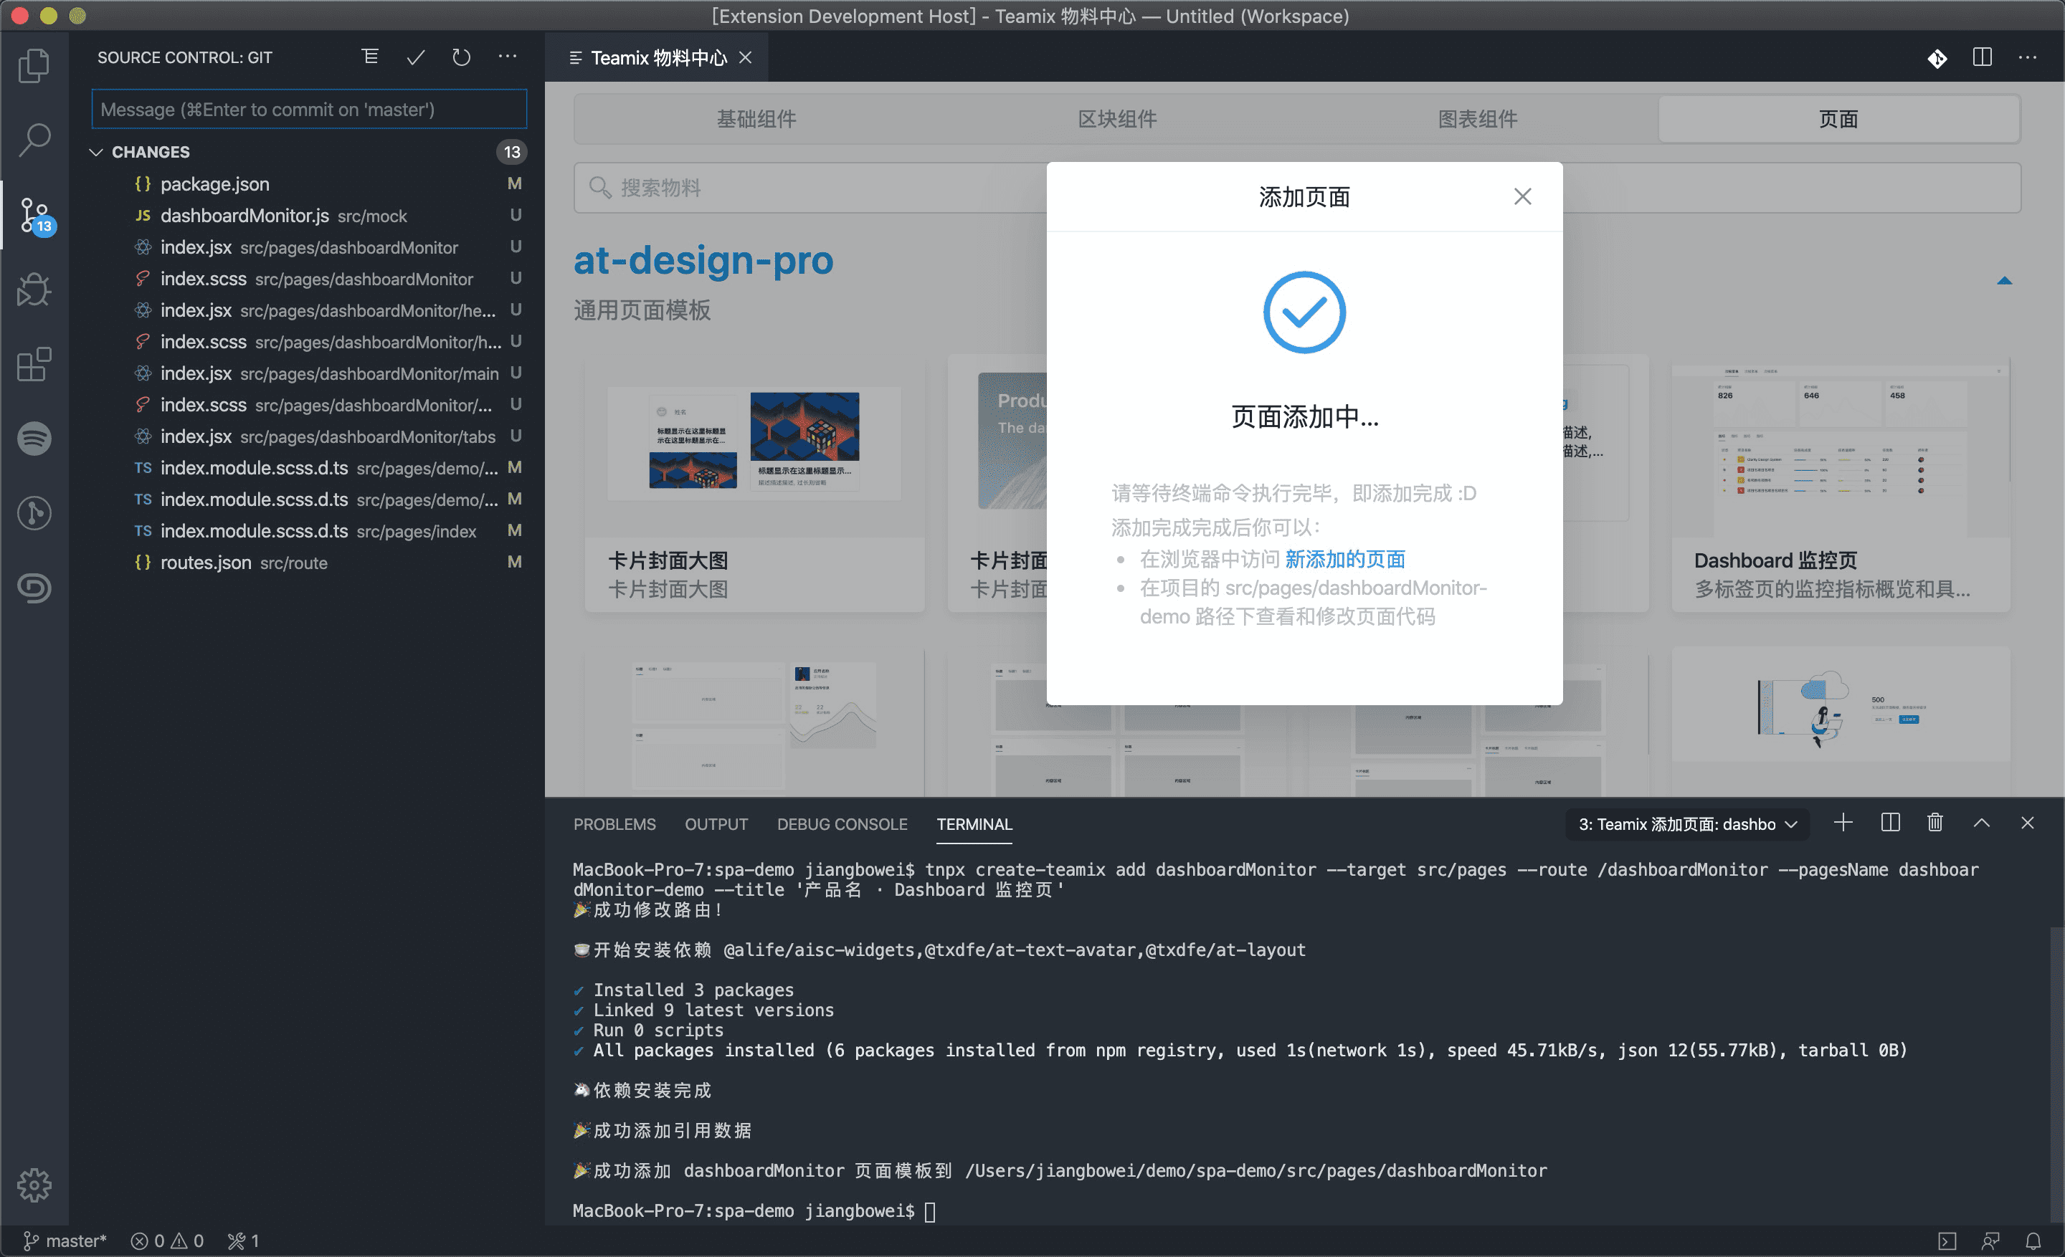Maximize the terminal panel with chevron up

(x=1981, y=823)
